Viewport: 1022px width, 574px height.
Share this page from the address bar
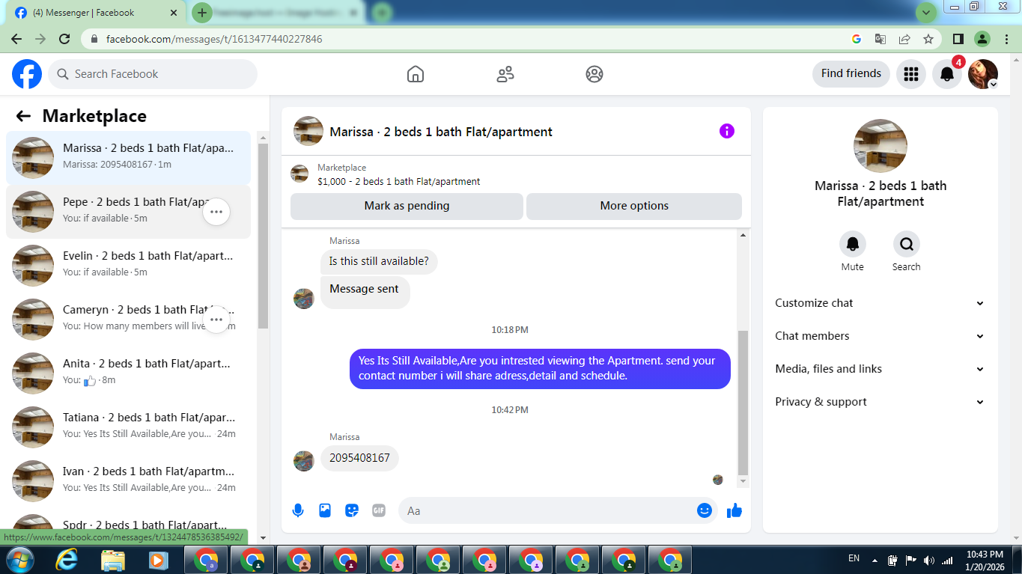(x=904, y=39)
